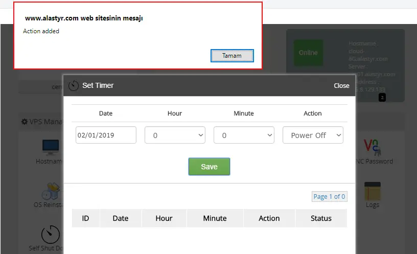Click the VPS Management gear icon
The width and height of the screenshot is (417, 254).
pos(25,122)
